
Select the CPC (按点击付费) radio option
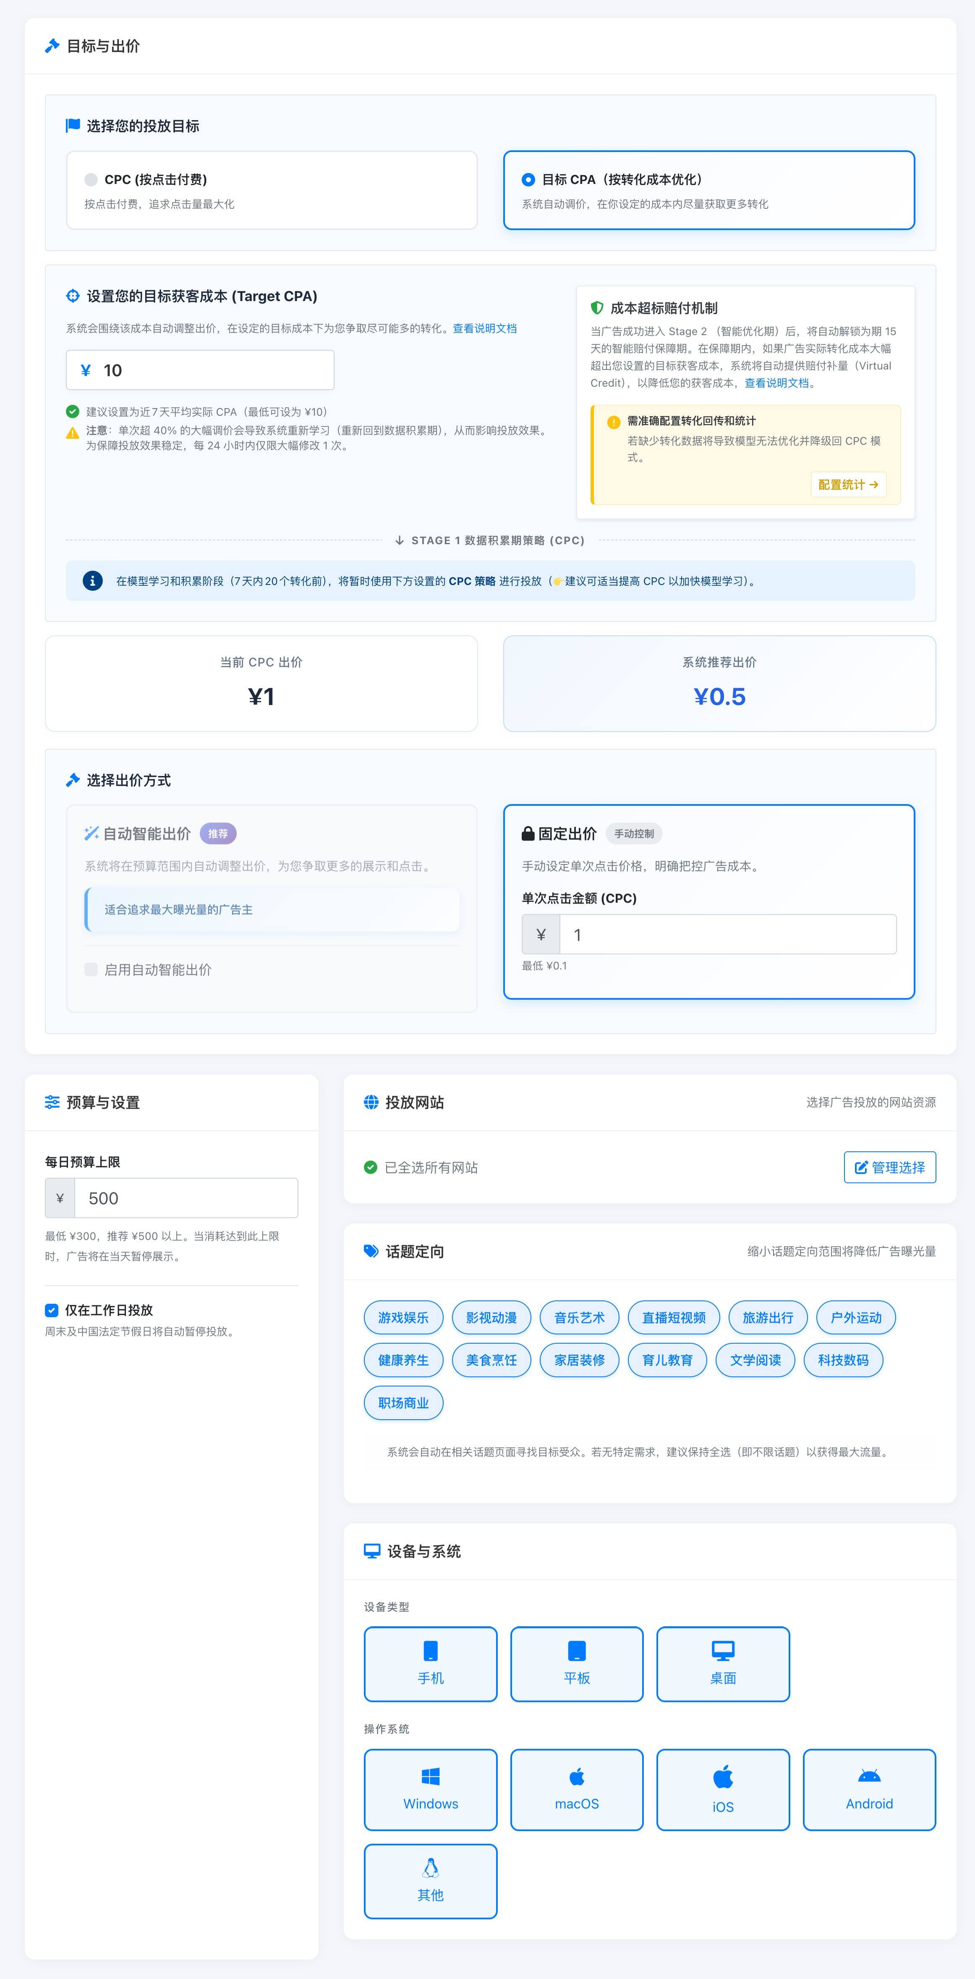coord(91,180)
